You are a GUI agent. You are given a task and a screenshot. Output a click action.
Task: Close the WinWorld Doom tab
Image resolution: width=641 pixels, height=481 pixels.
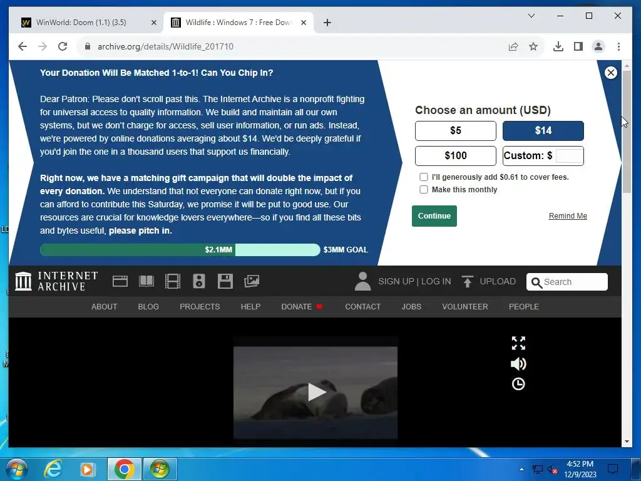tap(154, 23)
